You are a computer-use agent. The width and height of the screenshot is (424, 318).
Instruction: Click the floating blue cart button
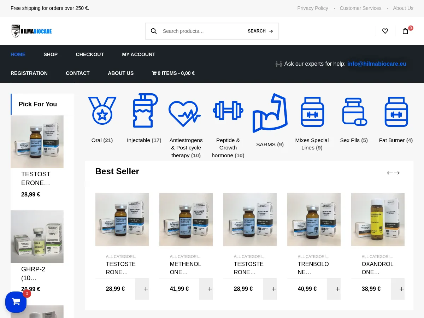click(16, 302)
